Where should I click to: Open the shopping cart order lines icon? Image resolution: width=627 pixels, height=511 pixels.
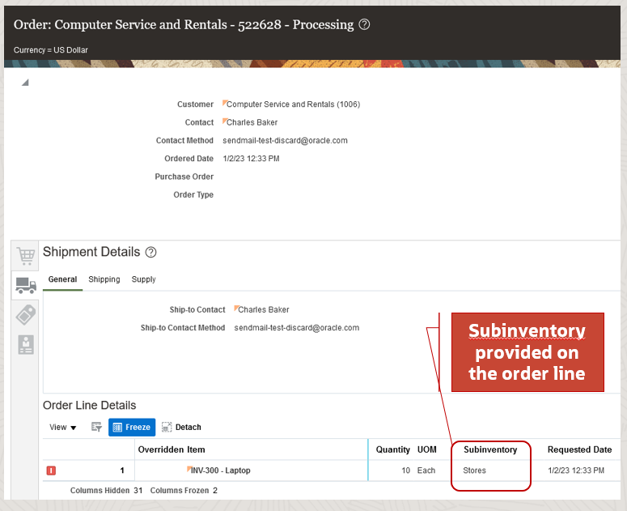[26, 255]
